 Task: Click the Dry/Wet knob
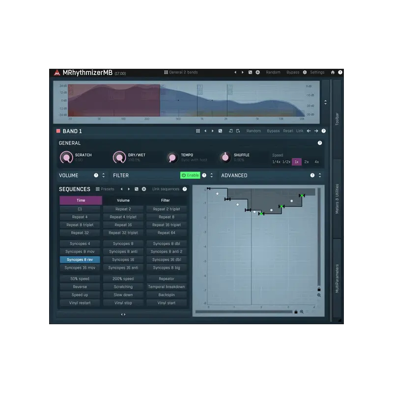[119, 157]
